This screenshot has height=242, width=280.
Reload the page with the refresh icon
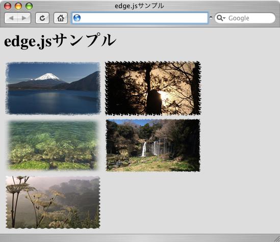pos(42,18)
